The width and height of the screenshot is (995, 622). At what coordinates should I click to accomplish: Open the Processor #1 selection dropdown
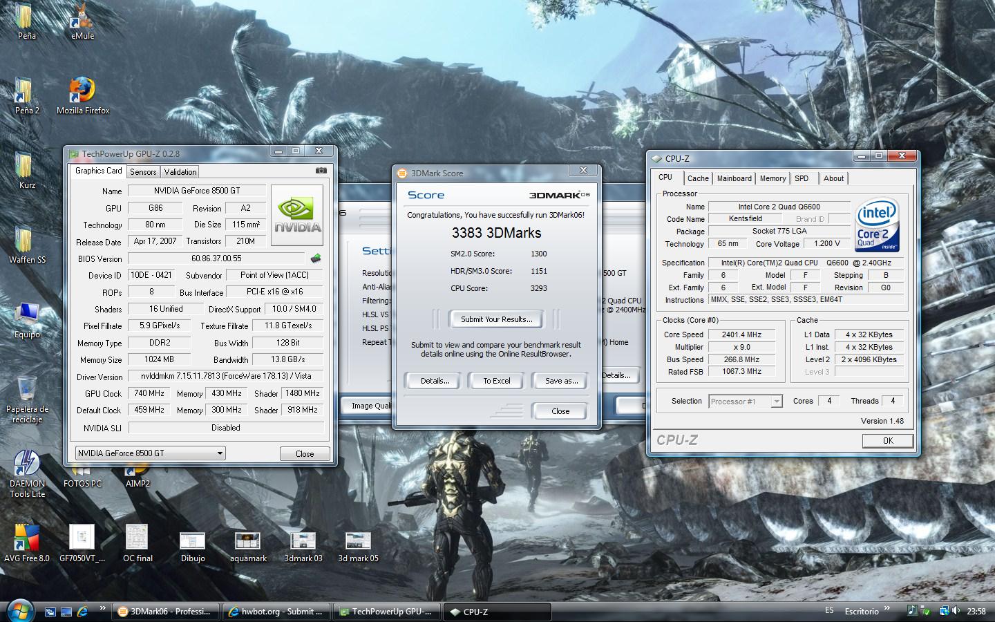746,402
